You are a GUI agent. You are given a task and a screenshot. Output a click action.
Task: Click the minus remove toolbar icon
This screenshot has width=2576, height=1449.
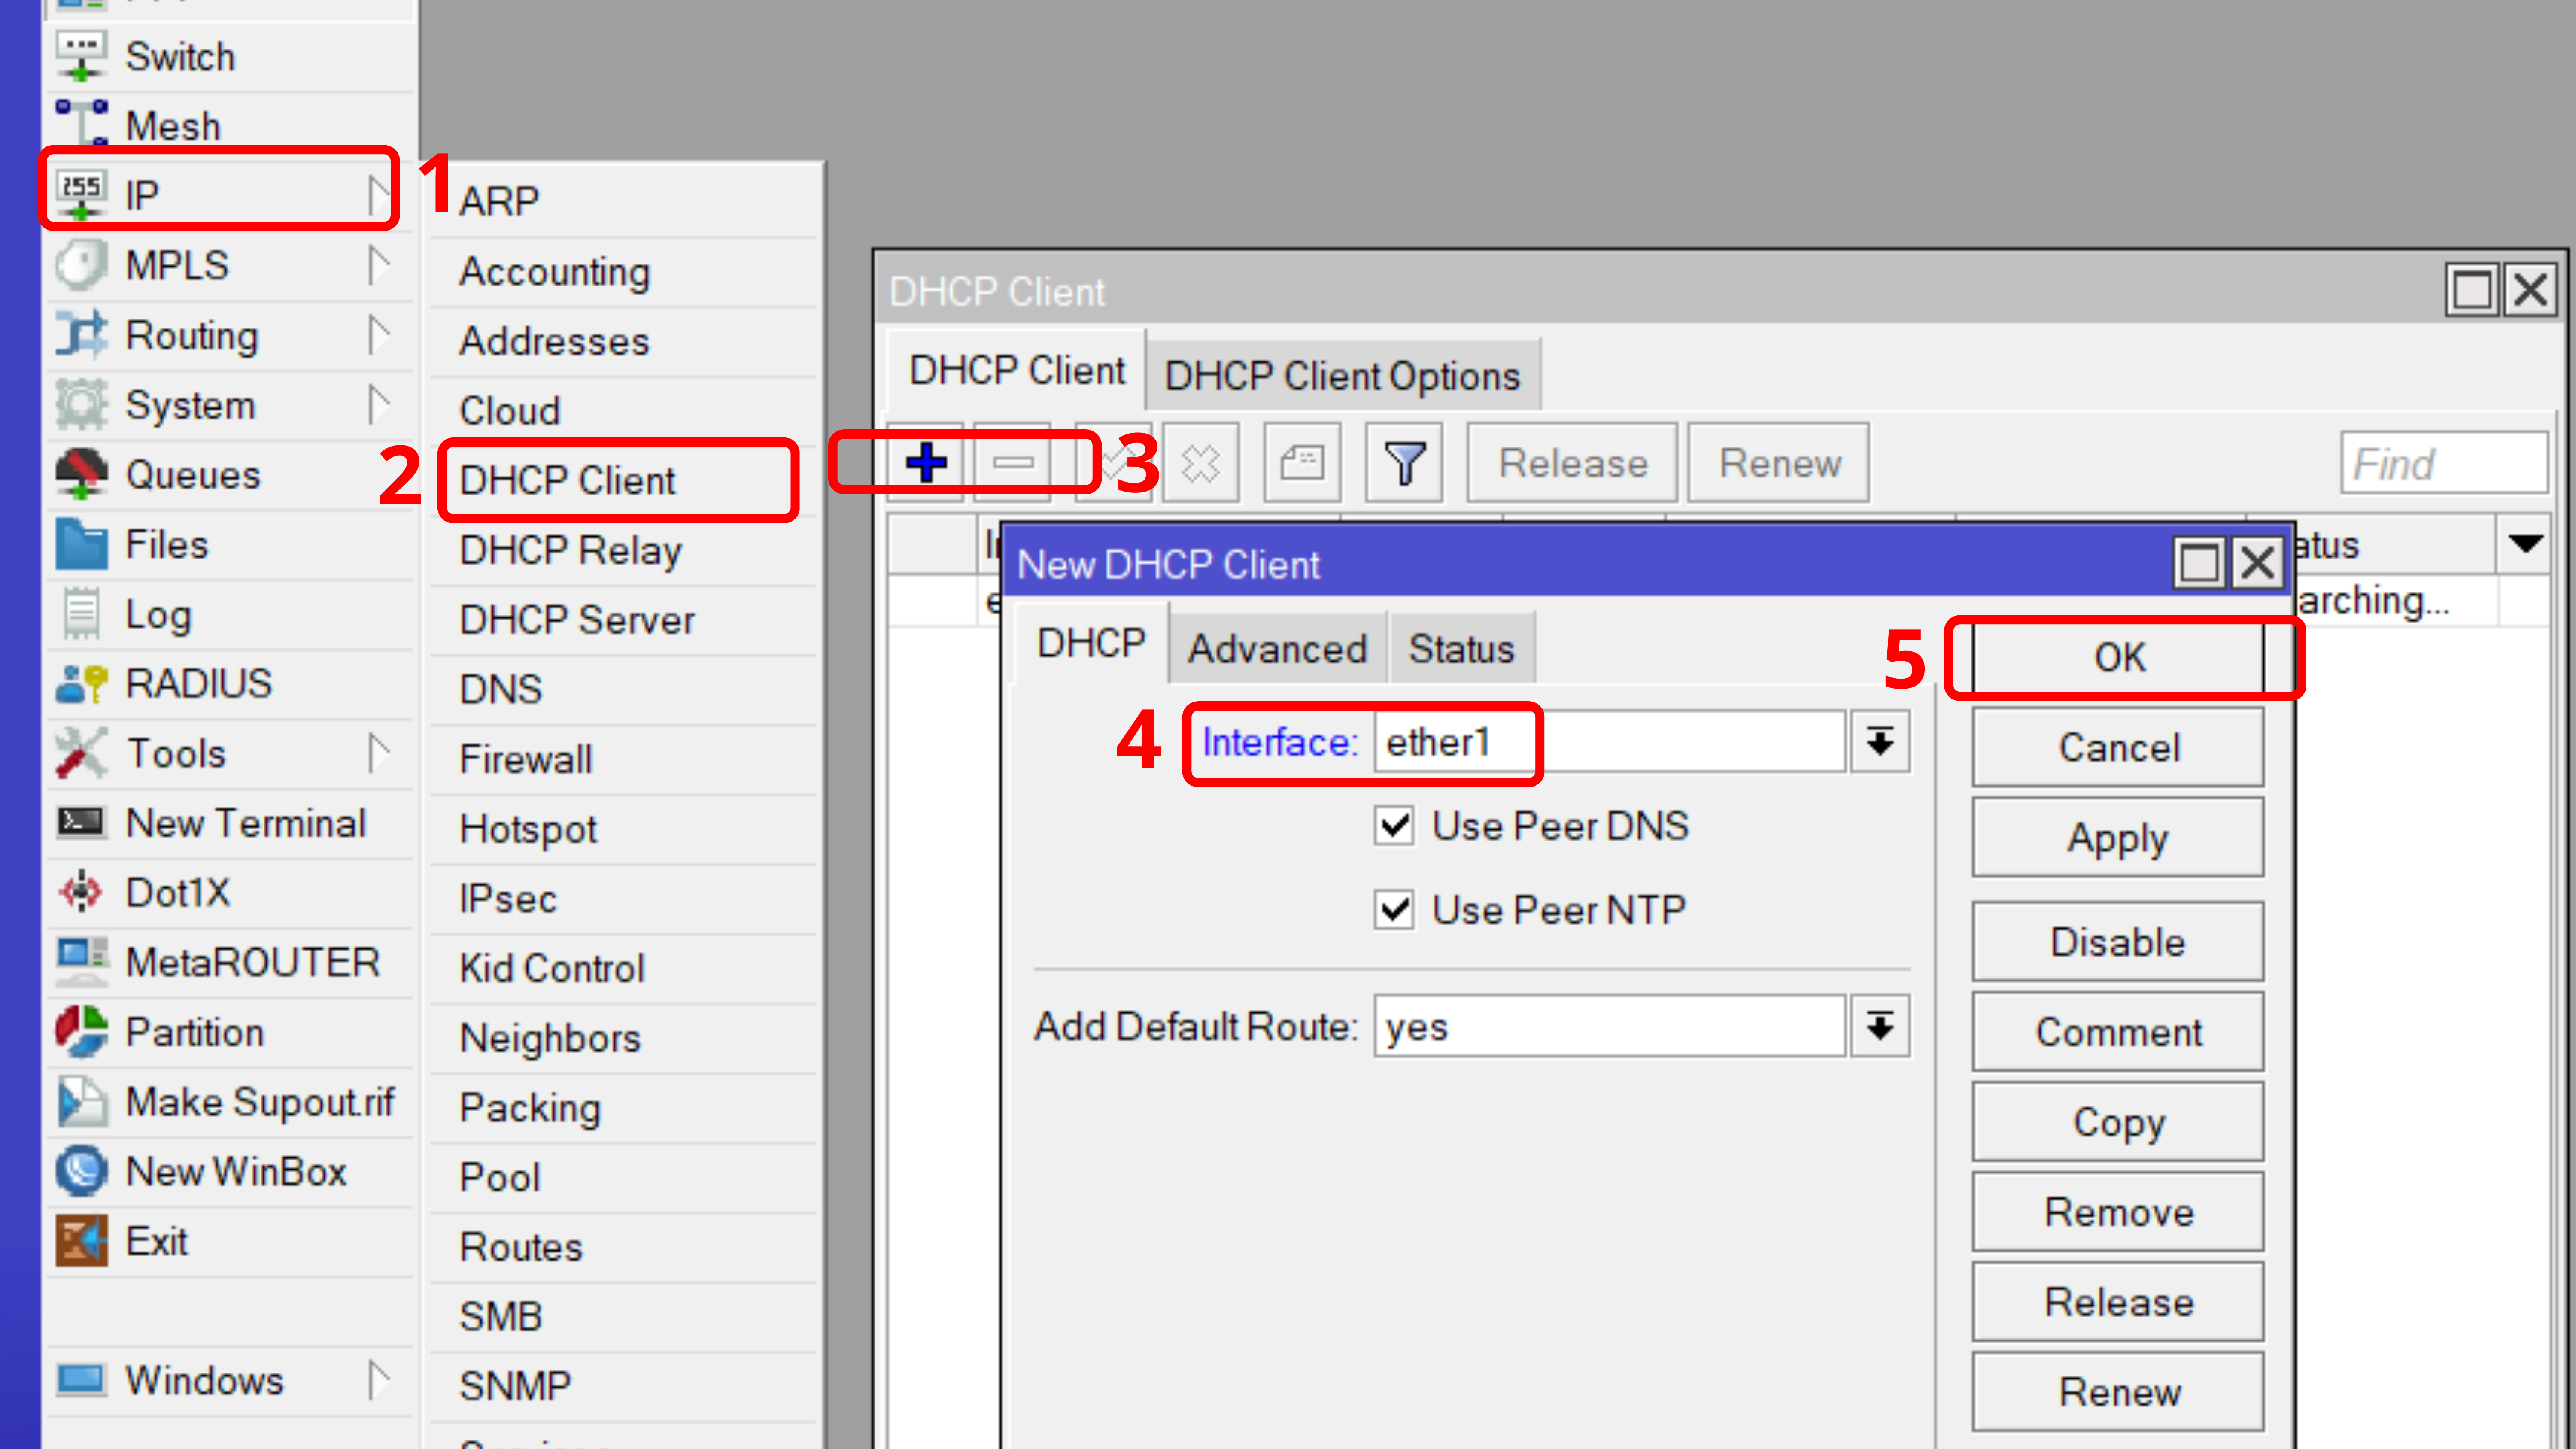(x=1012, y=463)
